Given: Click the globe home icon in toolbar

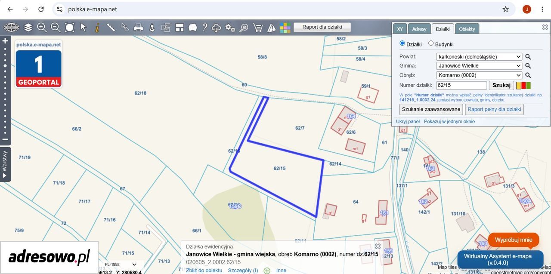Looking at the screenshot, I should tap(12, 28).
